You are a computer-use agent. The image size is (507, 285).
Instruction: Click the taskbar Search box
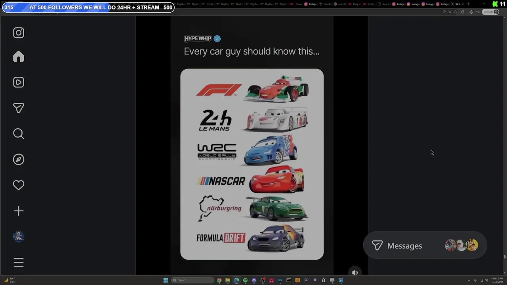coord(193,280)
